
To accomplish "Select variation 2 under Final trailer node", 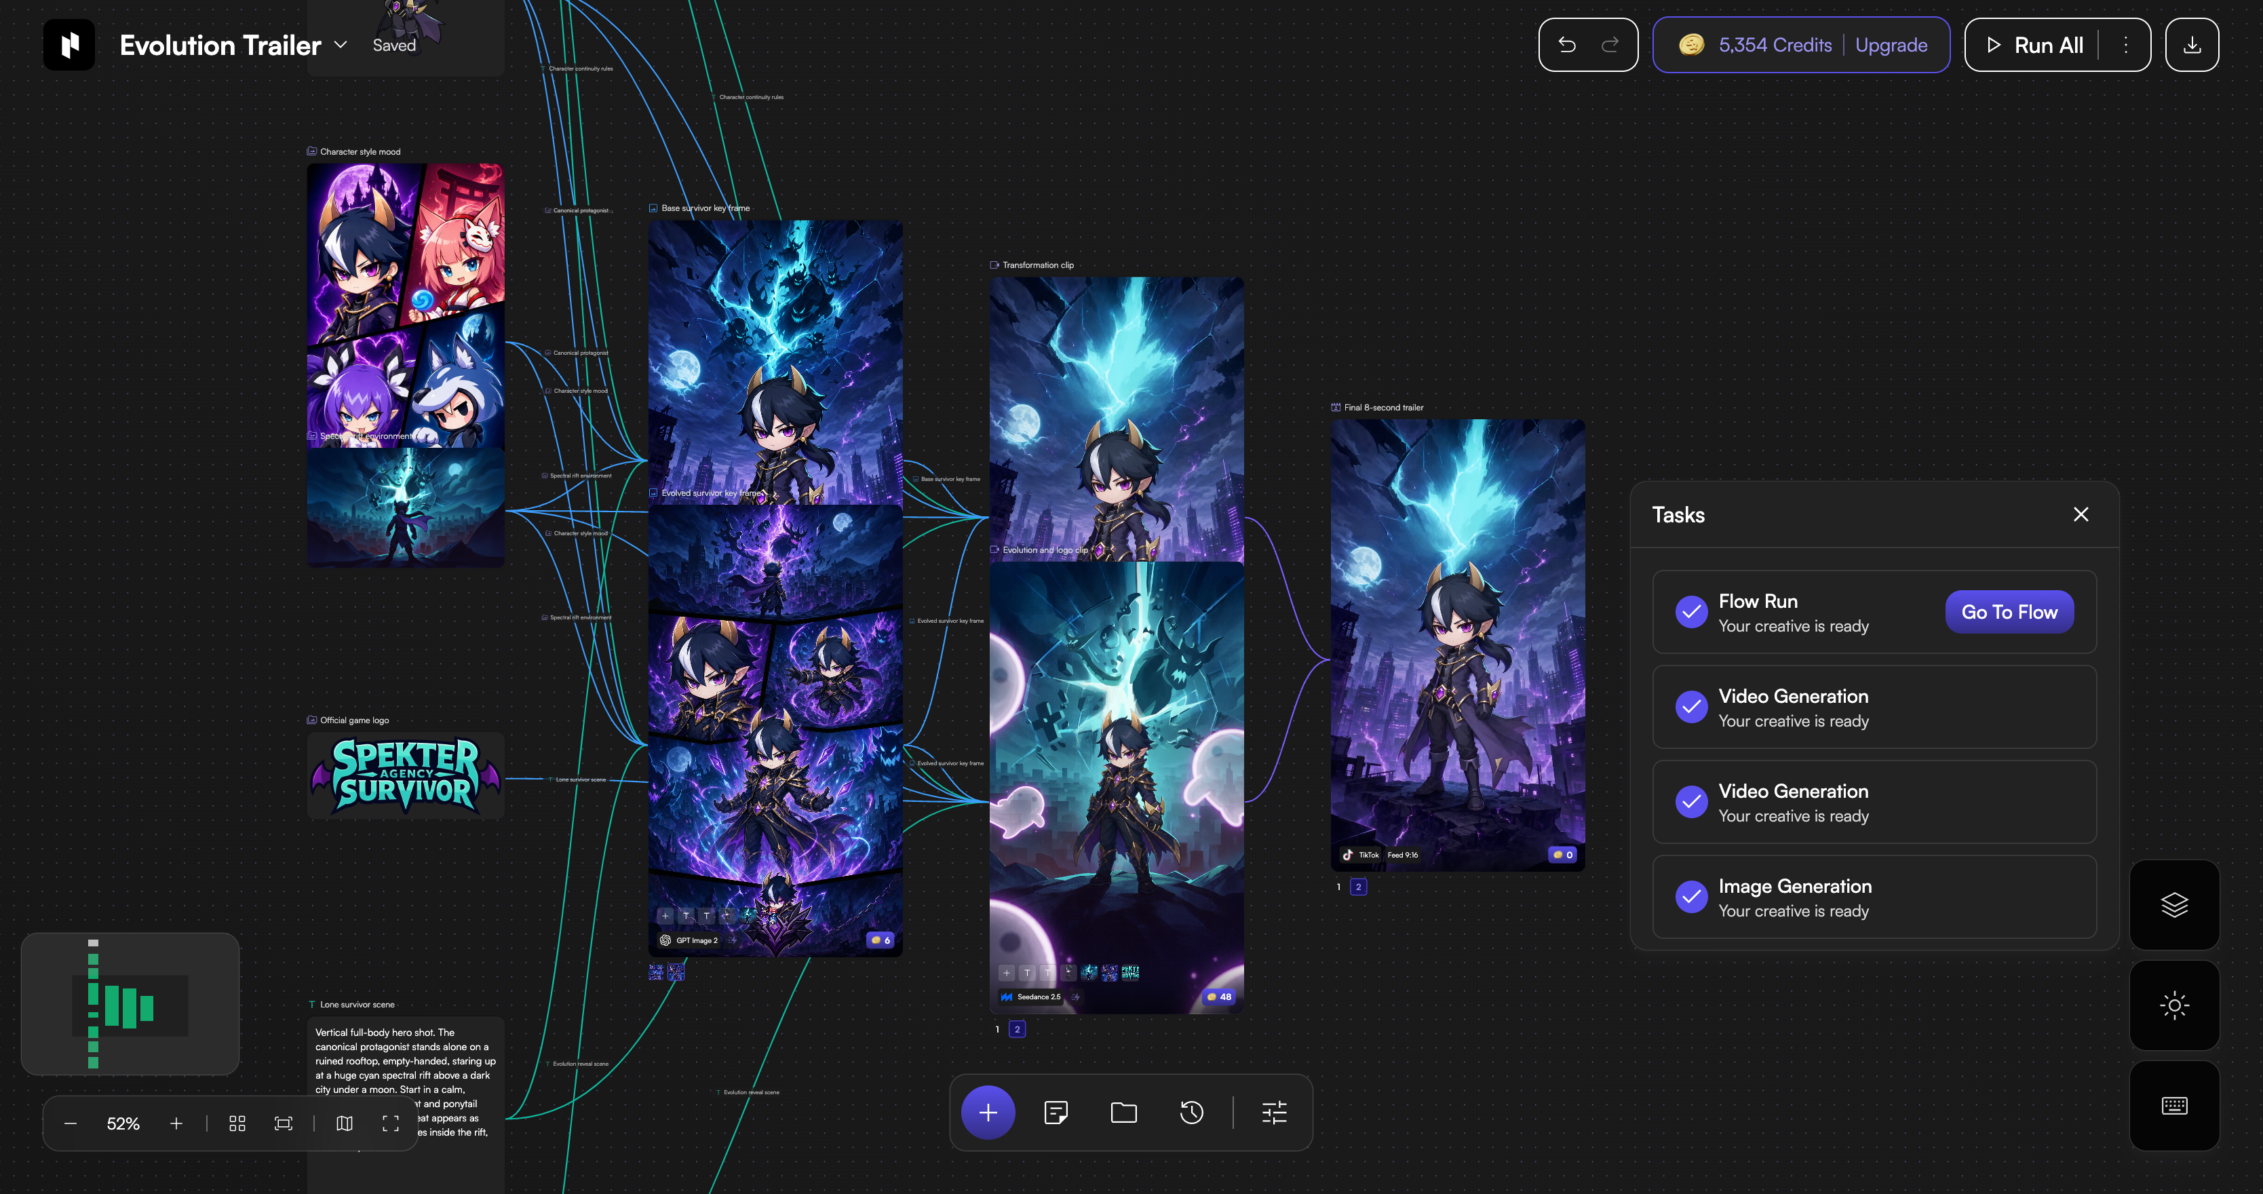I will [x=1358, y=887].
